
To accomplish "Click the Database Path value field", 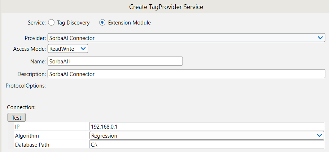I will coord(207,144).
